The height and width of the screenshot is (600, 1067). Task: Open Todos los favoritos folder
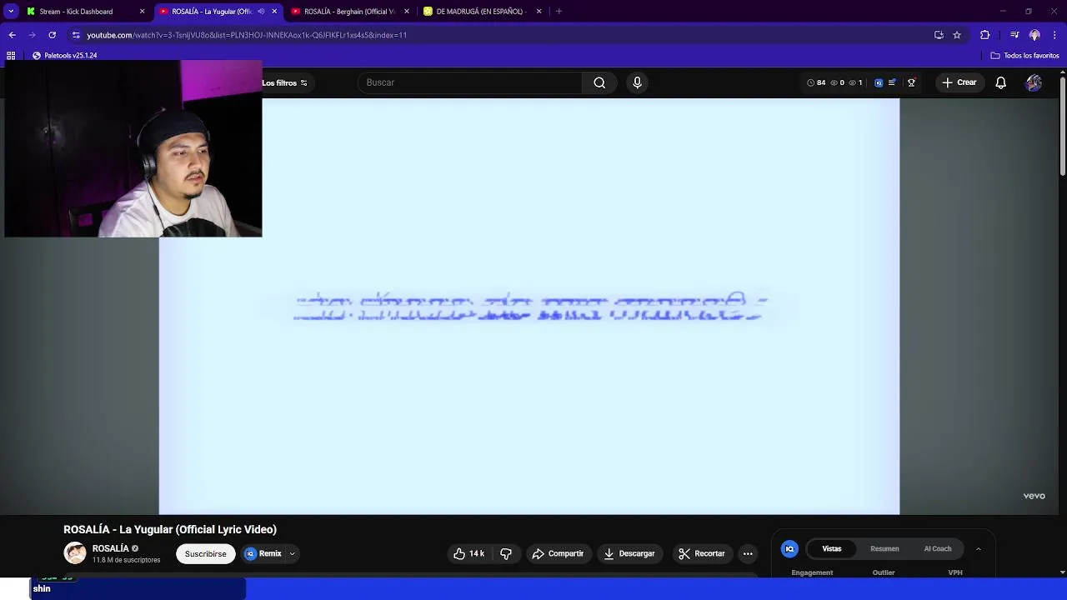point(1024,55)
